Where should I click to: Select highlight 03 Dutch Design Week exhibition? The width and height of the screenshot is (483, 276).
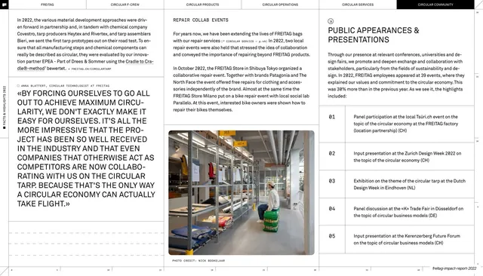pos(397,184)
